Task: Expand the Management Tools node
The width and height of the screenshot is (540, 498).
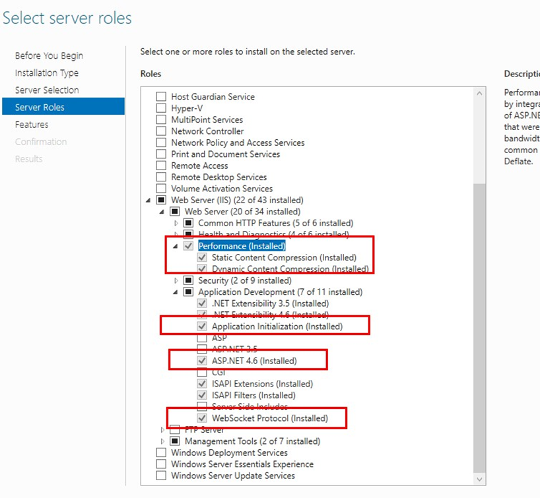Action: (x=162, y=441)
